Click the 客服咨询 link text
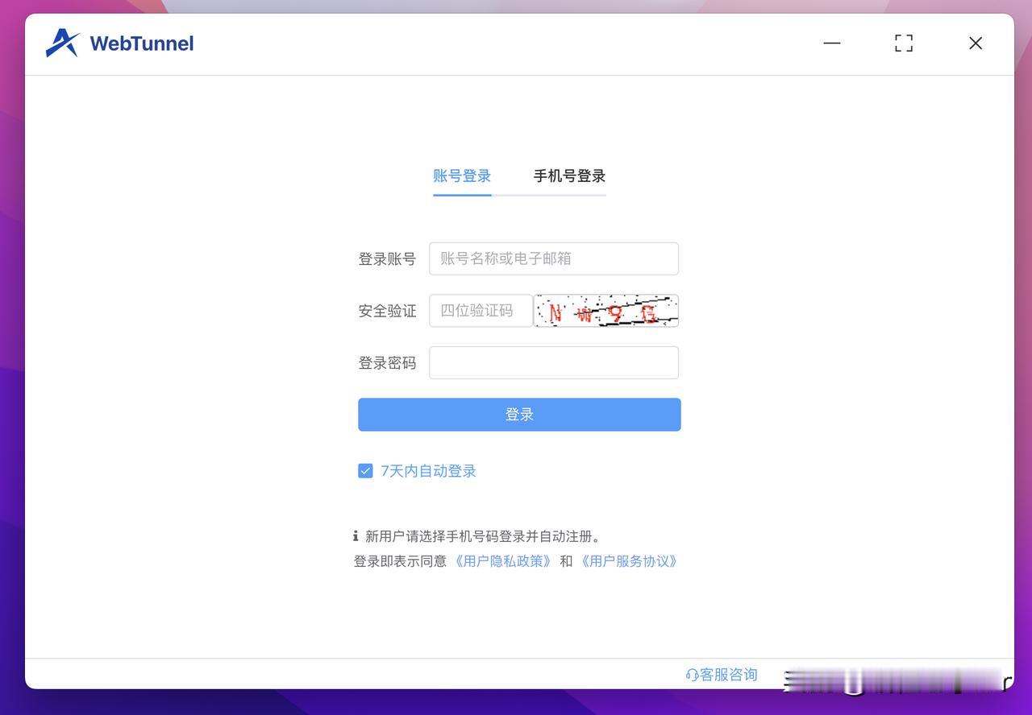Viewport: 1032px width, 715px height. 727,675
